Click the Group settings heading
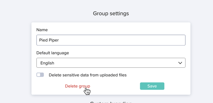The width and height of the screenshot is (213, 103). click(x=111, y=13)
